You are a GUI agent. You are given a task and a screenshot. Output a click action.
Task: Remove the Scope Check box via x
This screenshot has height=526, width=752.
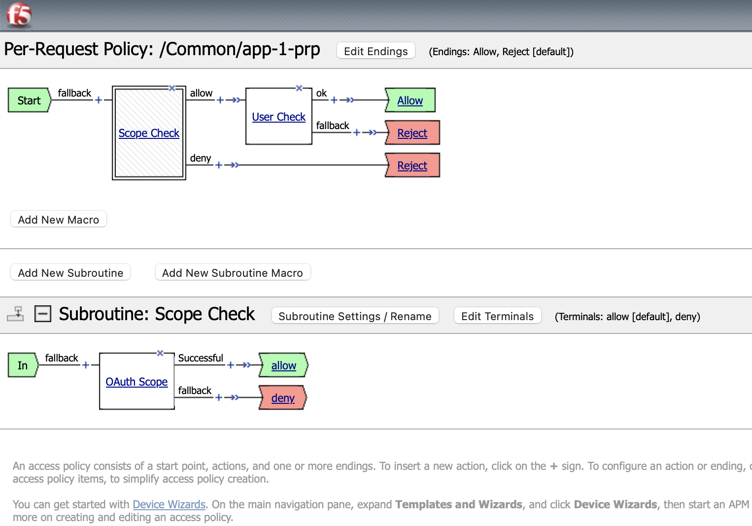point(172,88)
